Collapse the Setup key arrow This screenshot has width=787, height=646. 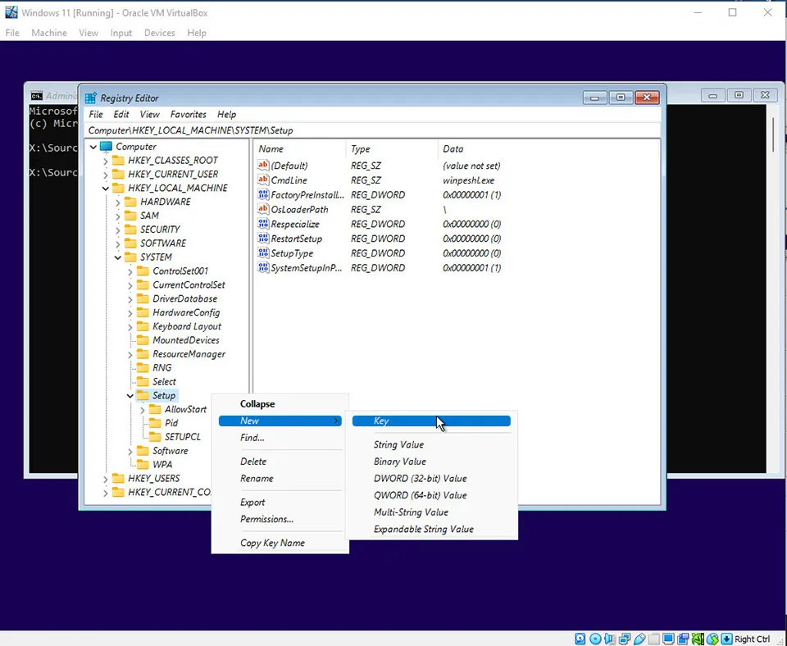point(130,396)
